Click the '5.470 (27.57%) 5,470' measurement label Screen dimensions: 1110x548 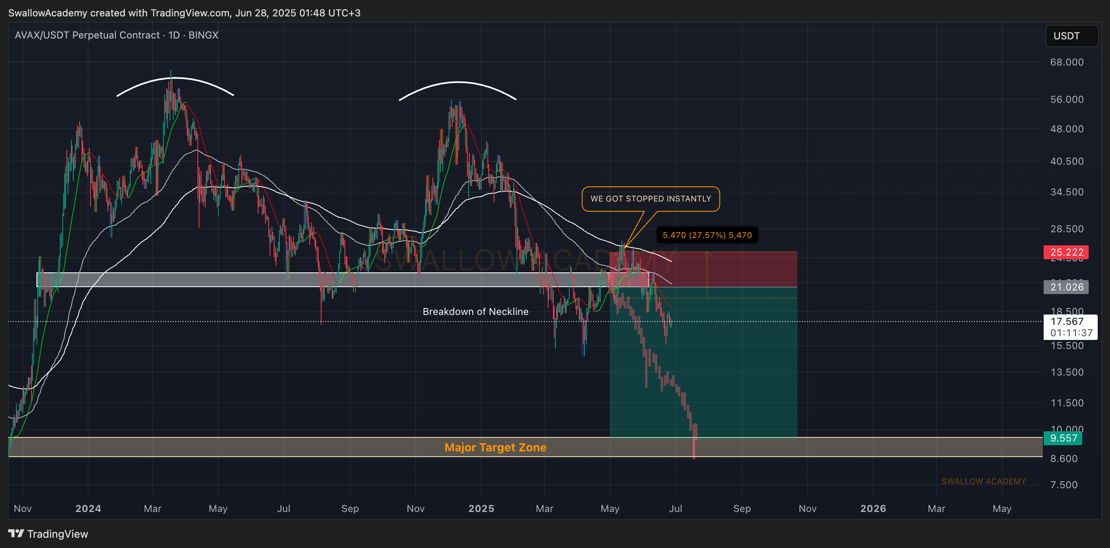pos(707,235)
